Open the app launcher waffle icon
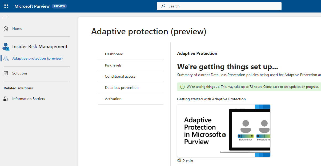 click(x=6, y=6)
